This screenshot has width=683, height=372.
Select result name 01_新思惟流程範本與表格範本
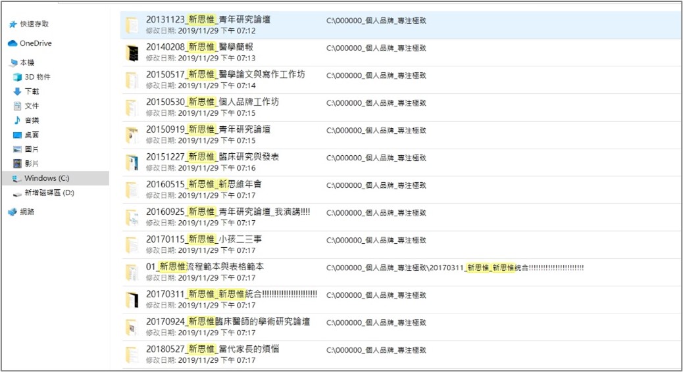coord(205,267)
